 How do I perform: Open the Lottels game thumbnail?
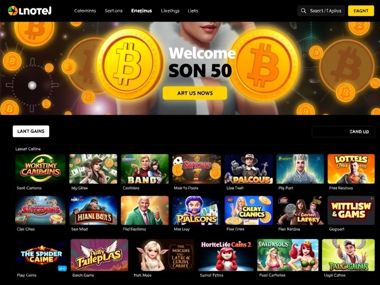351,169
